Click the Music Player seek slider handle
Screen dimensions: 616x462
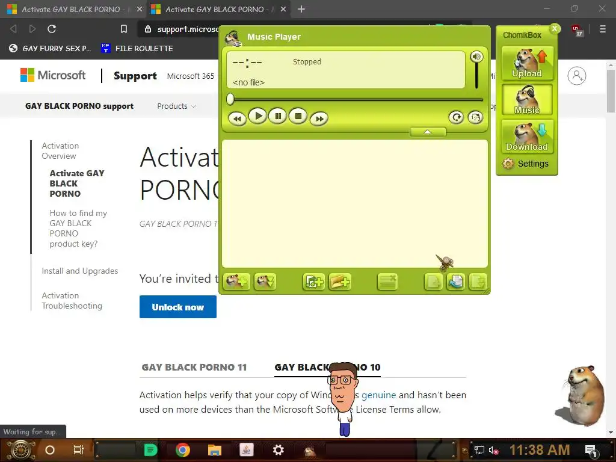(x=230, y=99)
